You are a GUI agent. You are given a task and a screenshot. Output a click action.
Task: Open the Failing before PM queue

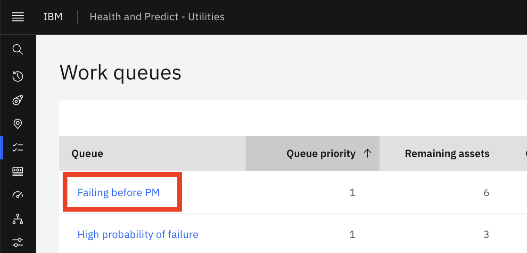coord(119,193)
